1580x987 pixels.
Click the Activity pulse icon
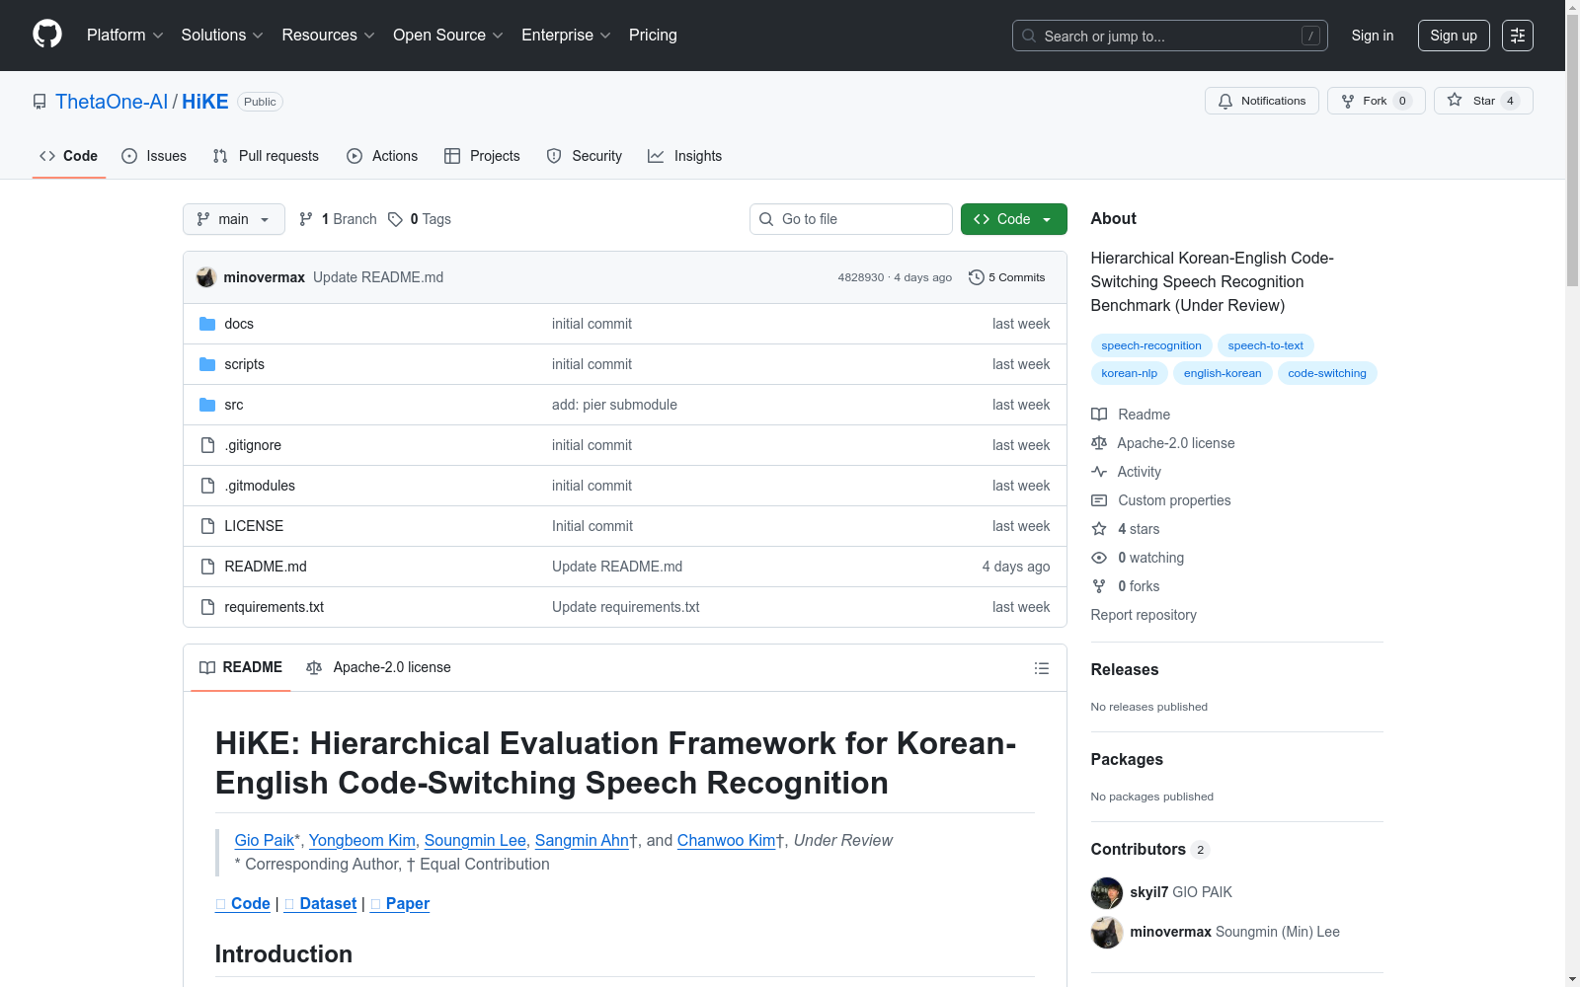point(1099,472)
